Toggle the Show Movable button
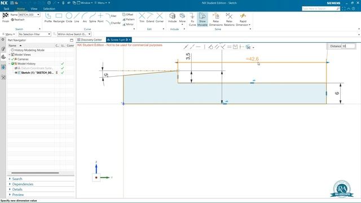 202,19
